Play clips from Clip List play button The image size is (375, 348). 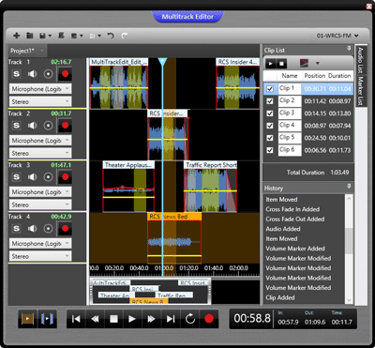(x=271, y=64)
